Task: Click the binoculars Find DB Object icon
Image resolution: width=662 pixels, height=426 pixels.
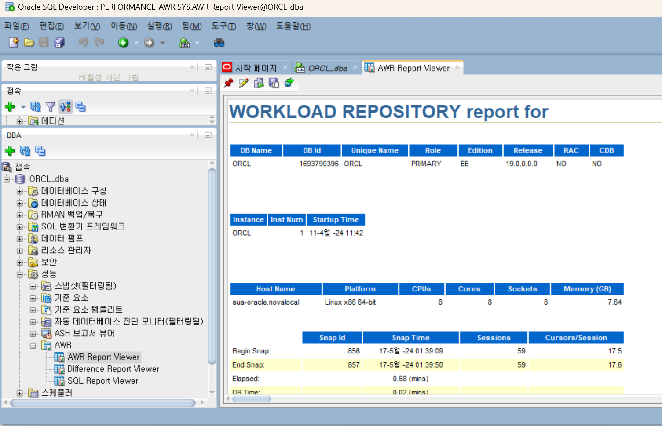Action: click(219, 43)
